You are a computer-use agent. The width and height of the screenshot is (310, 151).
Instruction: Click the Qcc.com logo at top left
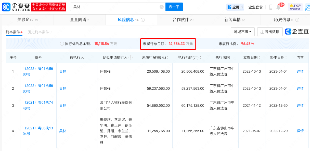coord(16,7)
